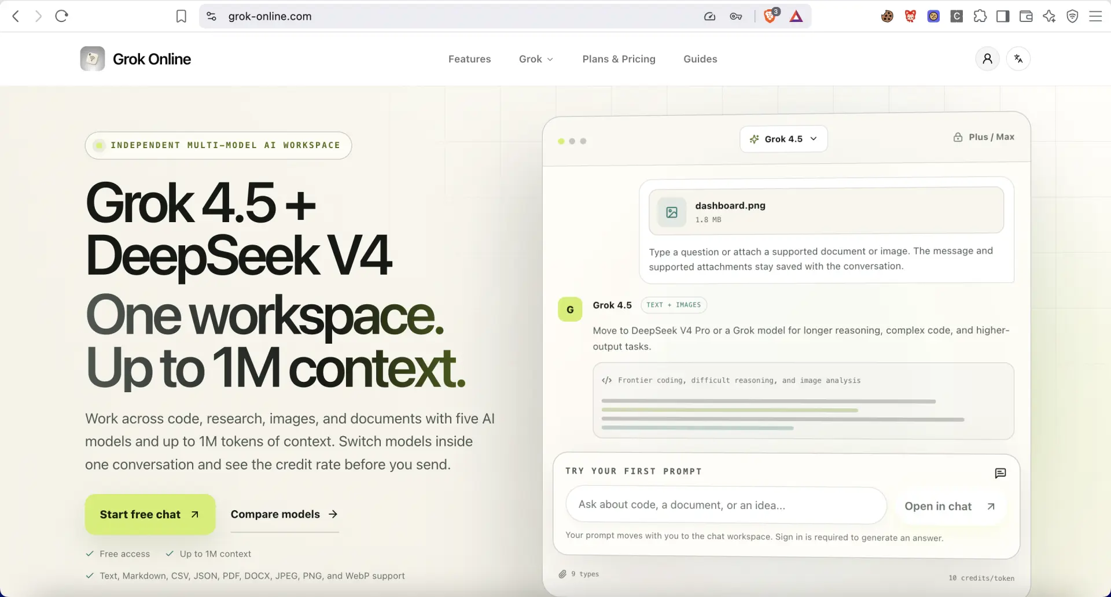Click the TRY YOUR FIRST PROMPT heading
Screen dimensions: 1111x597
click(x=634, y=471)
